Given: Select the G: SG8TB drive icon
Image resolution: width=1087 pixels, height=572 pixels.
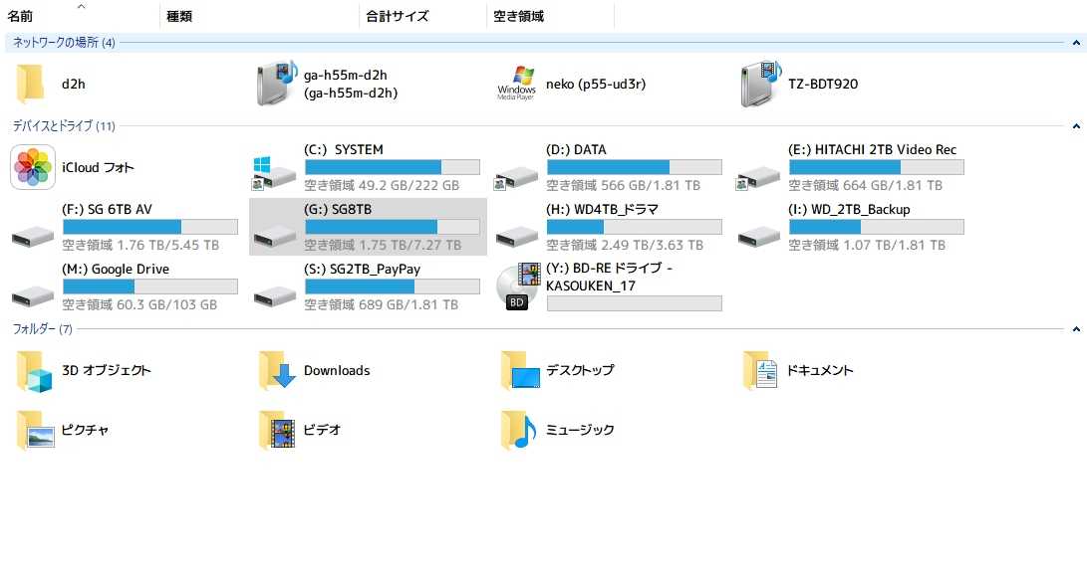Looking at the screenshot, I should pos(275,236).
